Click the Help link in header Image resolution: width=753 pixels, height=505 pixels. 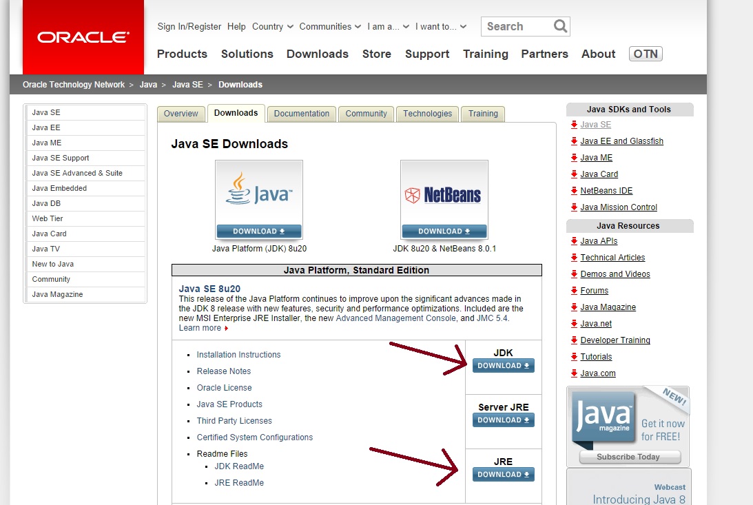coord(236,26)
